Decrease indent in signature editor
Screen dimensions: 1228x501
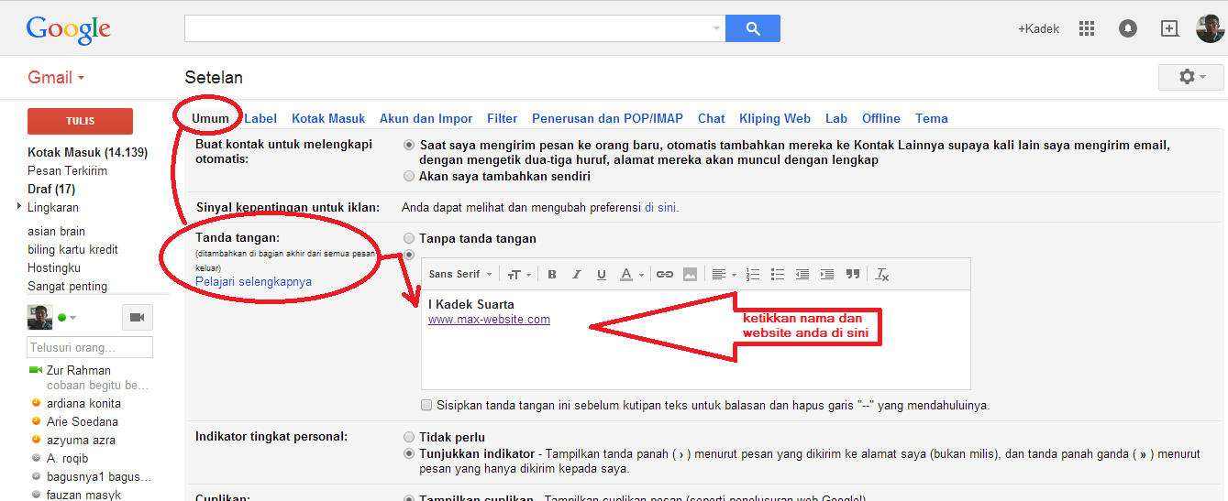pos(802,274)
